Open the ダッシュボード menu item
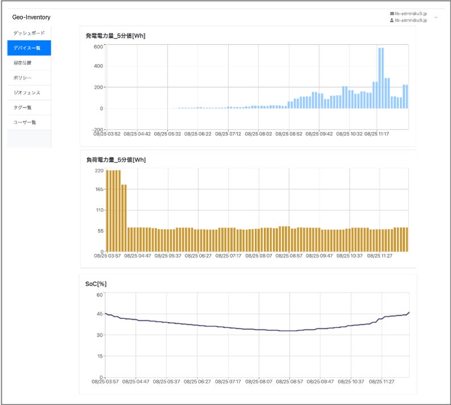Image resolution: width=451 pixels, height=405 pixels. [x=29, y=33]
